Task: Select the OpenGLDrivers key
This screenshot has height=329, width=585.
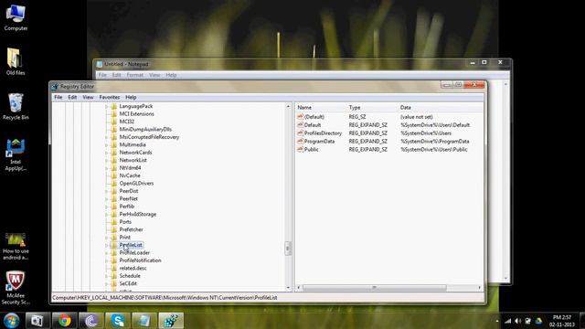Action: click(136, 184)
